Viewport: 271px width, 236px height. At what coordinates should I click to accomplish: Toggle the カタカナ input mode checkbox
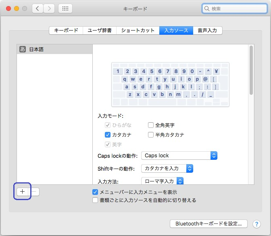click(x=108, y=135)
